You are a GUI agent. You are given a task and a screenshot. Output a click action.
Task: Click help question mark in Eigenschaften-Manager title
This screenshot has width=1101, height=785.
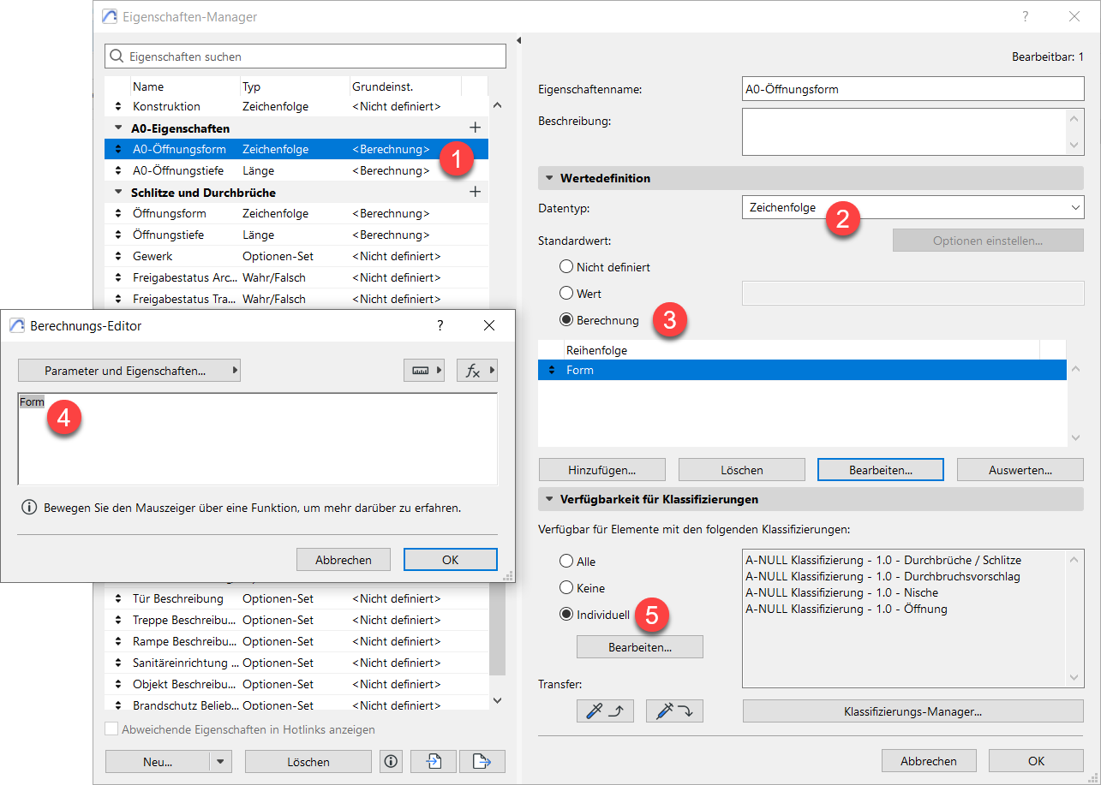click(1026, 16)
